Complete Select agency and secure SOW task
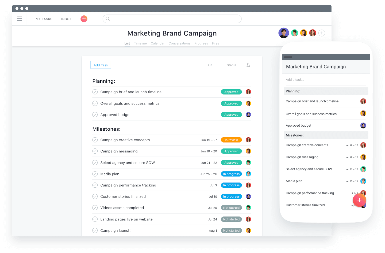Screen dimensions: 385x253 [x=95, y=163]
